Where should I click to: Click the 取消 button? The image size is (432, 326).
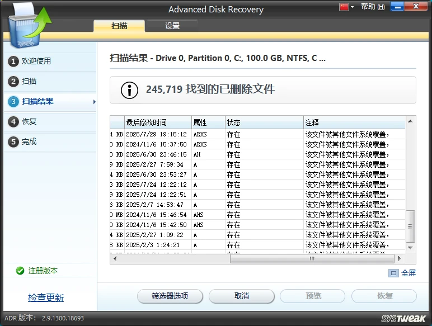click(242, 296)
